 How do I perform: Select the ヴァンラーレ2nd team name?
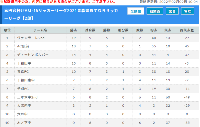tap(31, 38)
